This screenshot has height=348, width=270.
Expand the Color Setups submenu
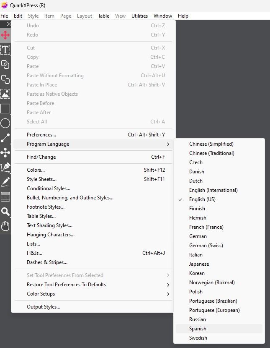click(93, 294)
